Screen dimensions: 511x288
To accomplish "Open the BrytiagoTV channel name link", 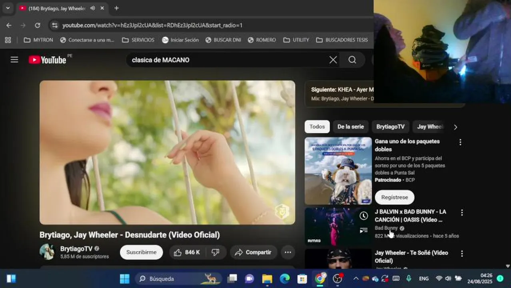I will click(x=76, y=249).
